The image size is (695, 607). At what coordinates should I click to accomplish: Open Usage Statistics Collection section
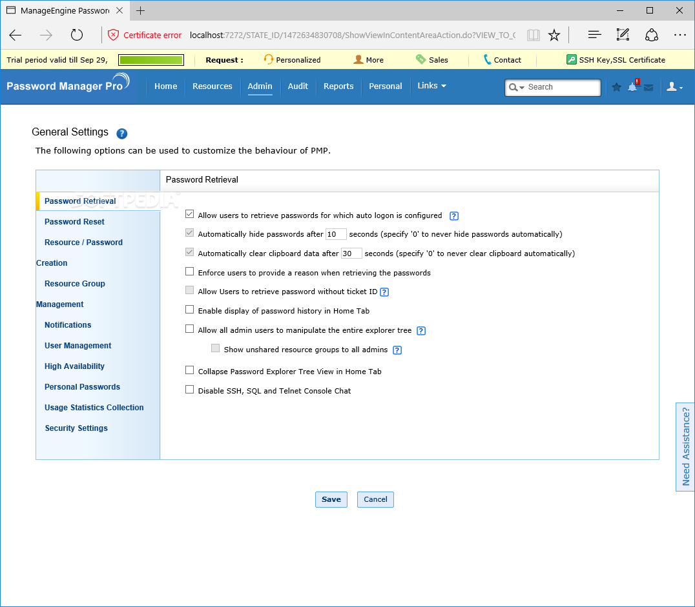pos(94,408)
